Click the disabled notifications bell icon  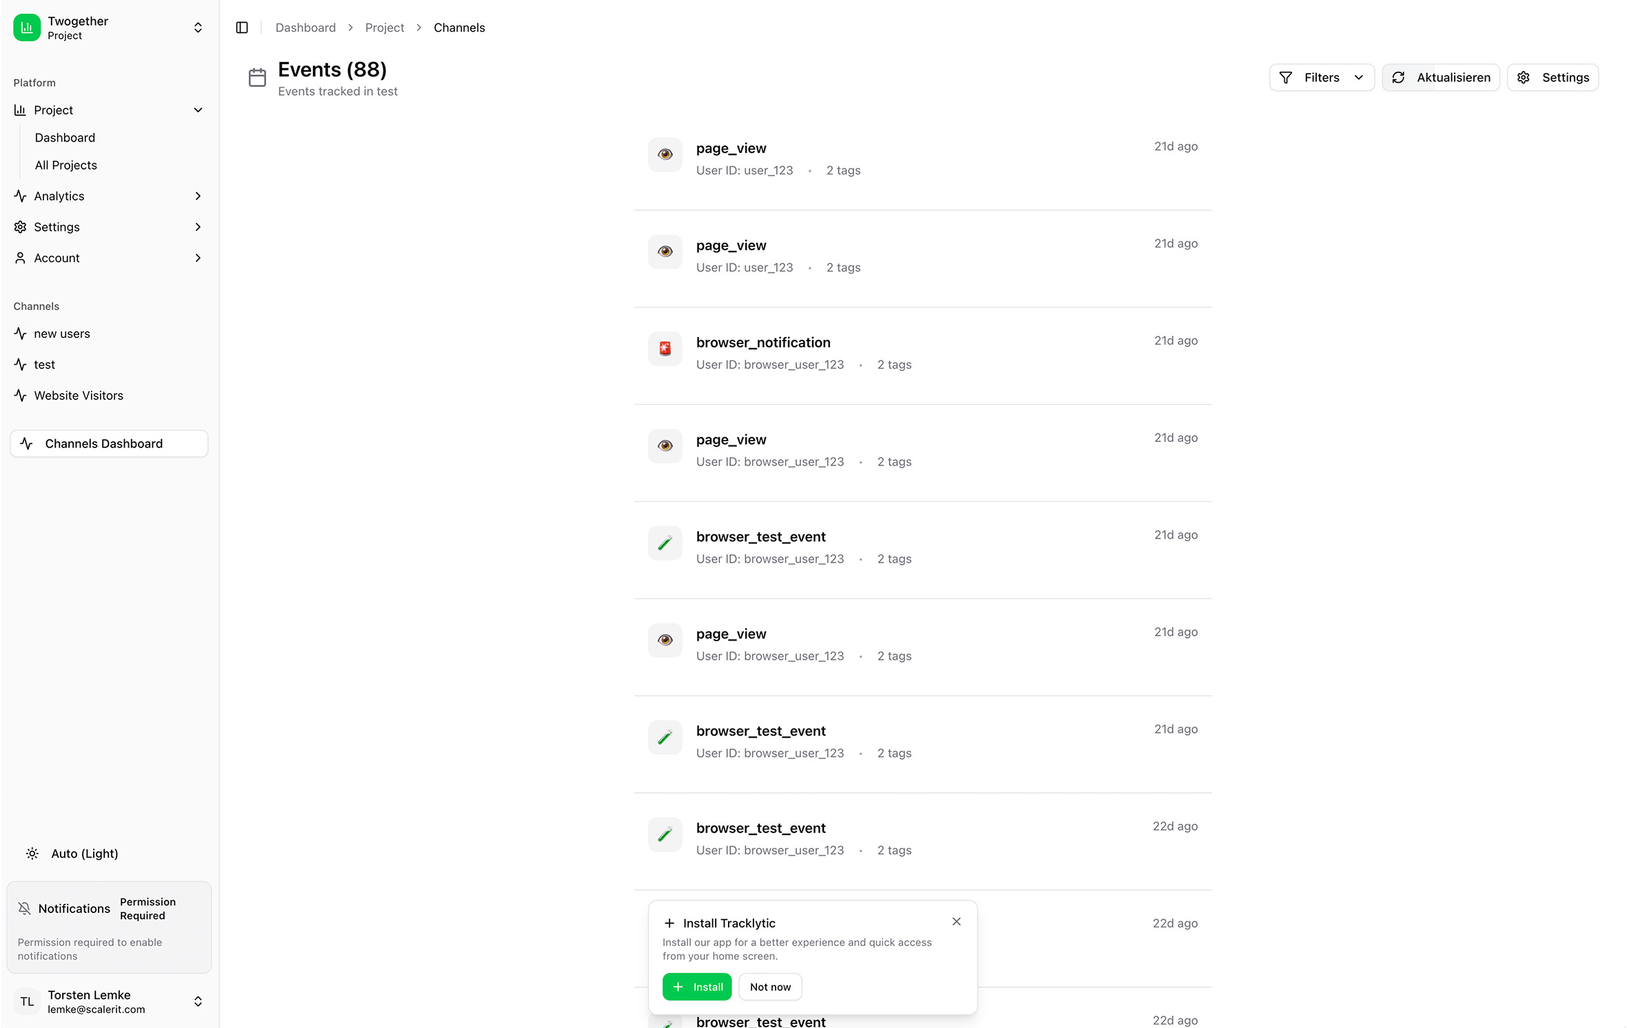click(x=25, y=909)
